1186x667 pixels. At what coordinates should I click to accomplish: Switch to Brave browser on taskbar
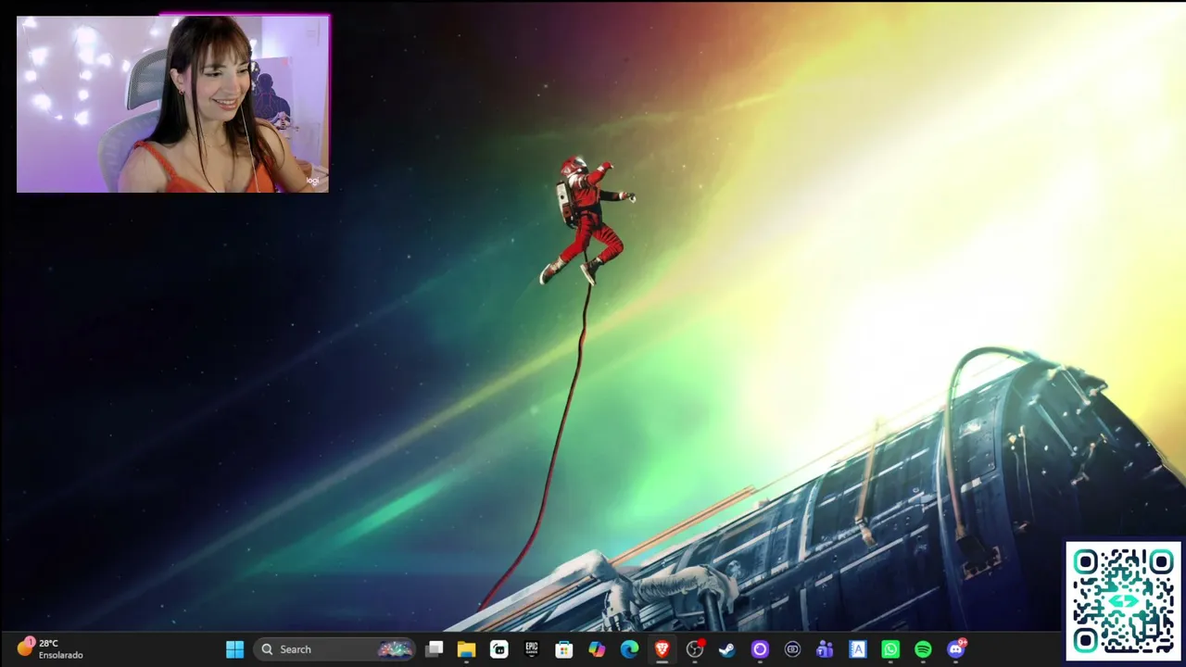662,649
